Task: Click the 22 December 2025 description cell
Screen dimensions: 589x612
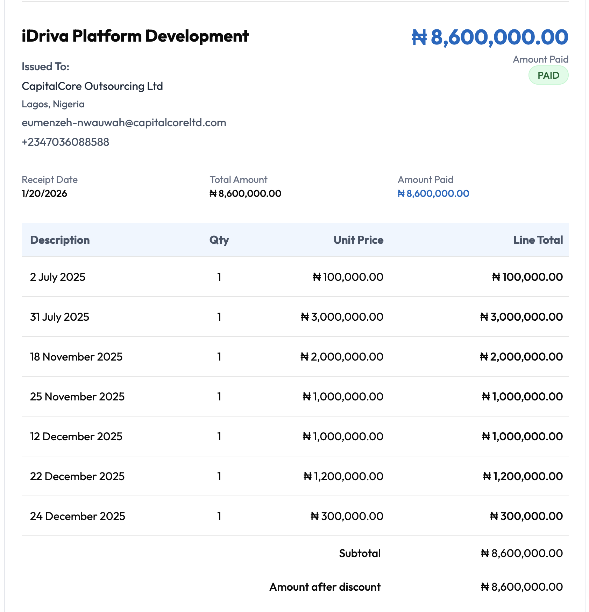Action: [x=77, y=476]
